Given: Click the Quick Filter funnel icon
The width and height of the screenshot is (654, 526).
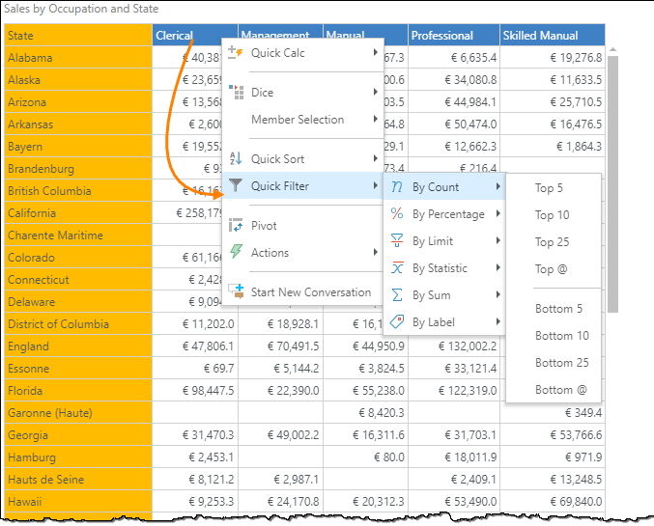Looking at the screenshot, I should pyautogui.click(x=236, y=185).
